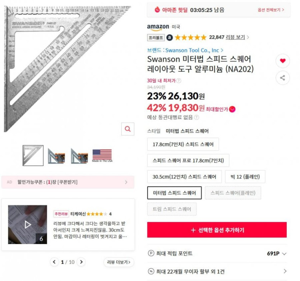Play the review video
300x281 pixels.
tap(28, 225)
